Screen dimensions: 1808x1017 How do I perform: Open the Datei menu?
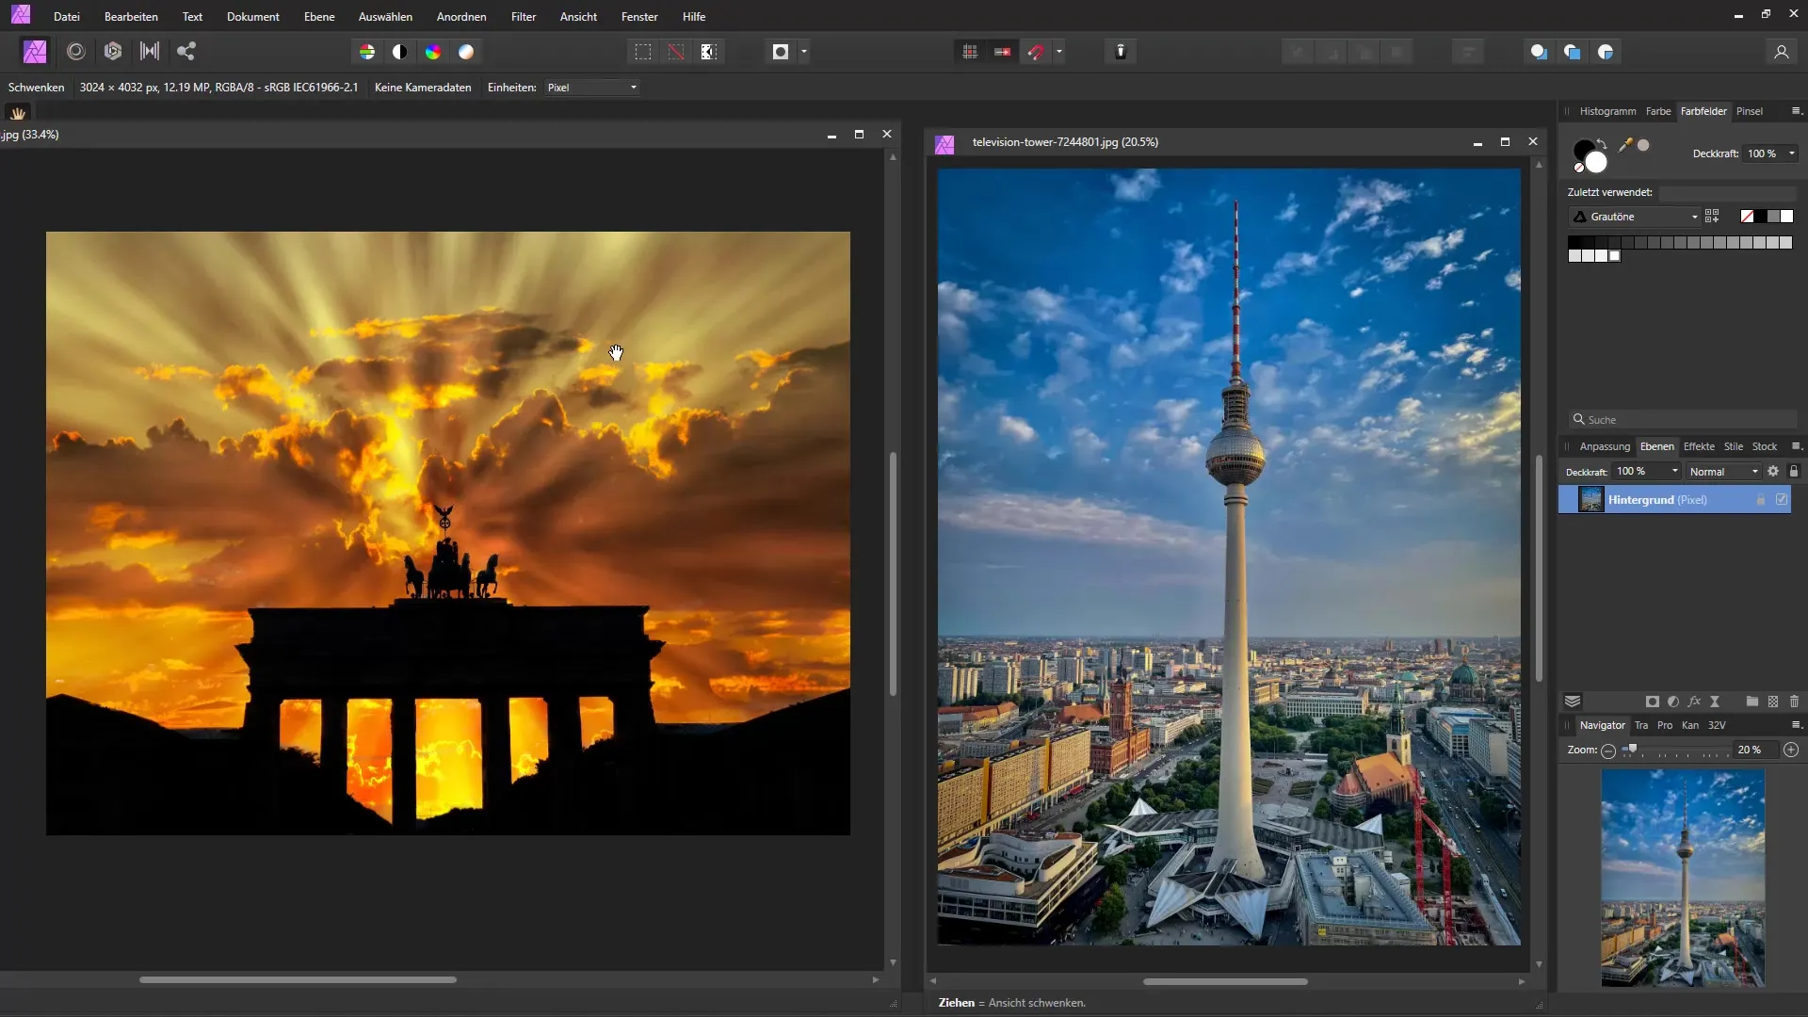(x=67, y=16)
